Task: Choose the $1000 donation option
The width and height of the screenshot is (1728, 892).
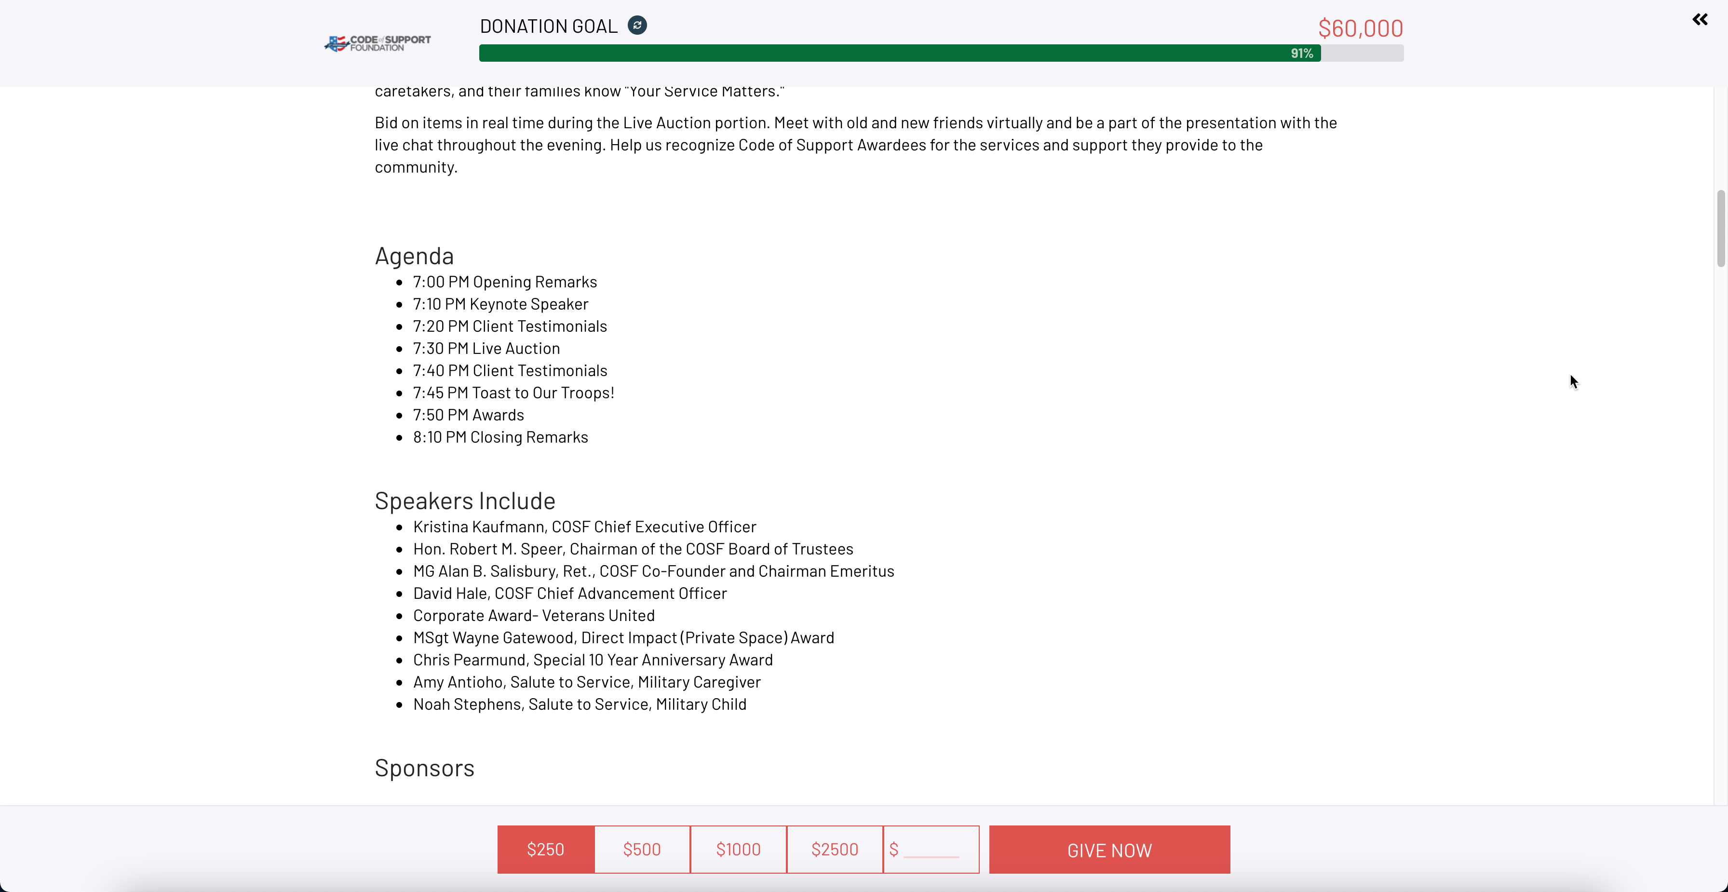Action: click(x=738, y=849)
